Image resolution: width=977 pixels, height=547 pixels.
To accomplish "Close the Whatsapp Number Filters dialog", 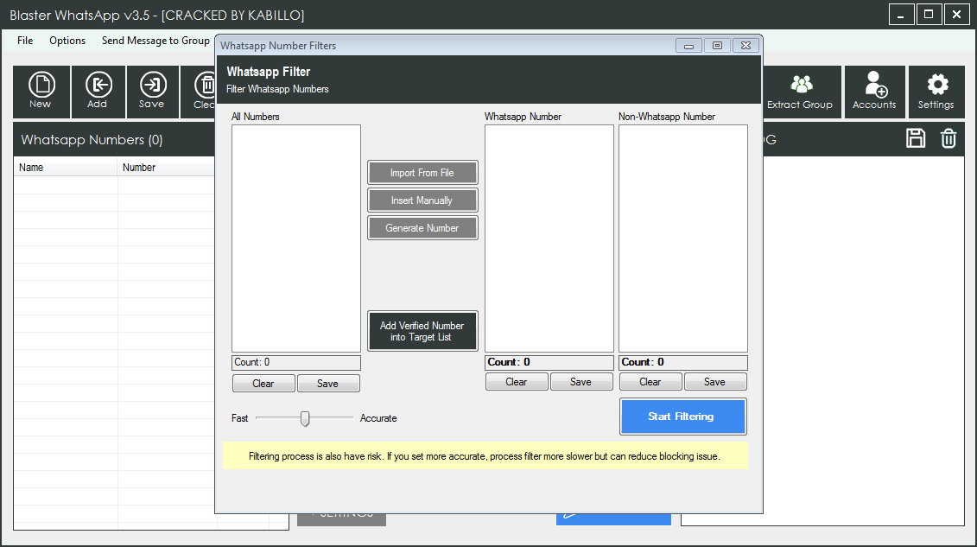I will [745, 46].
